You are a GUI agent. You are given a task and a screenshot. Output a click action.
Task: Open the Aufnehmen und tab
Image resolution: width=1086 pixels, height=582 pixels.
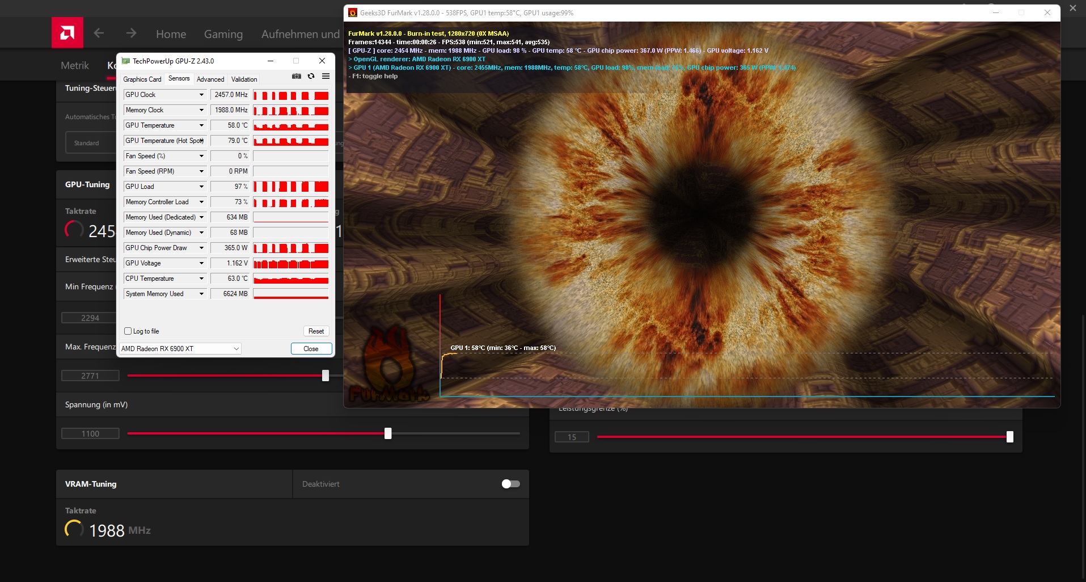(301, 34)
